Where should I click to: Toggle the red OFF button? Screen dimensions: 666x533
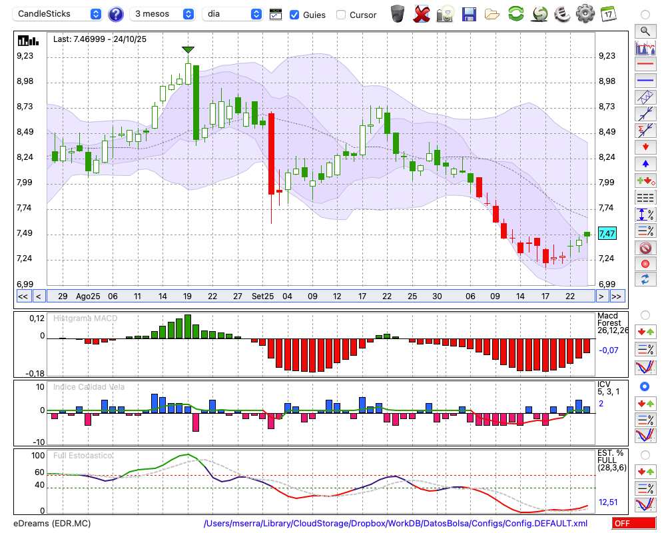634,523
